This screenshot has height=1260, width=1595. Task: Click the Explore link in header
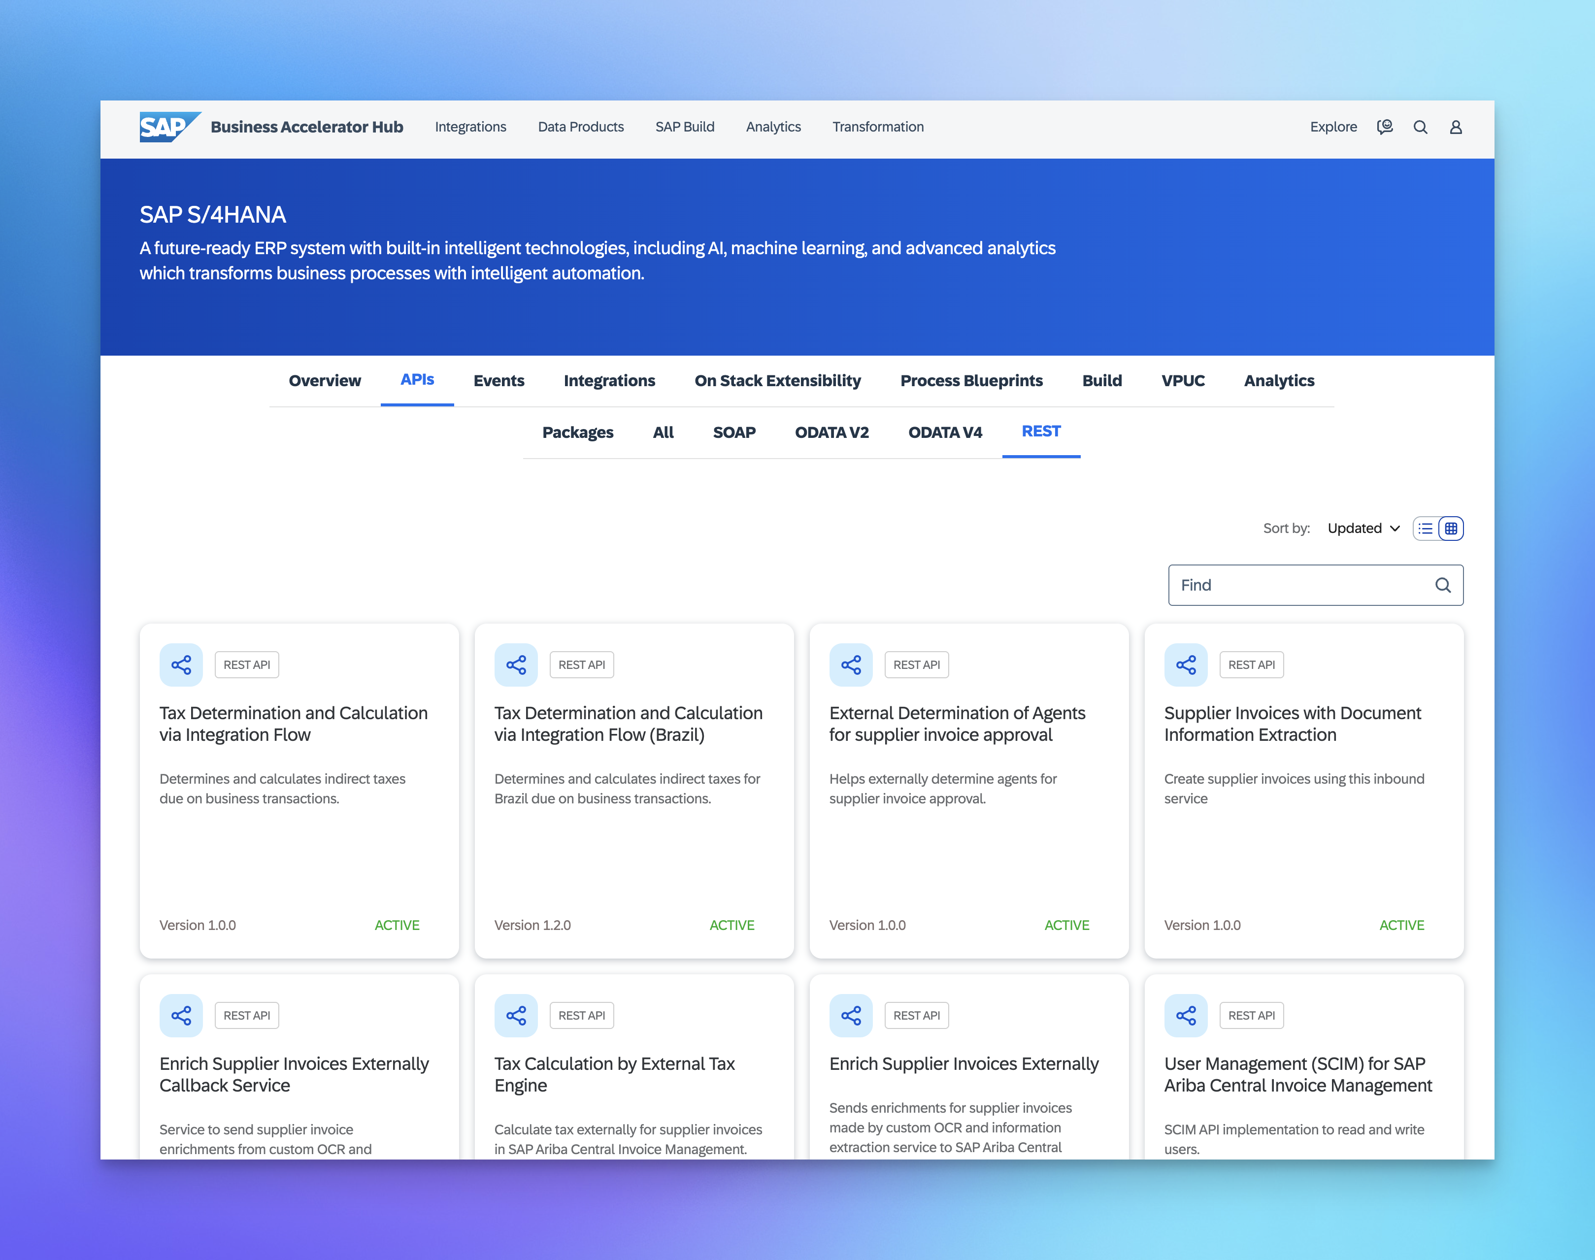pos(1333,127)
